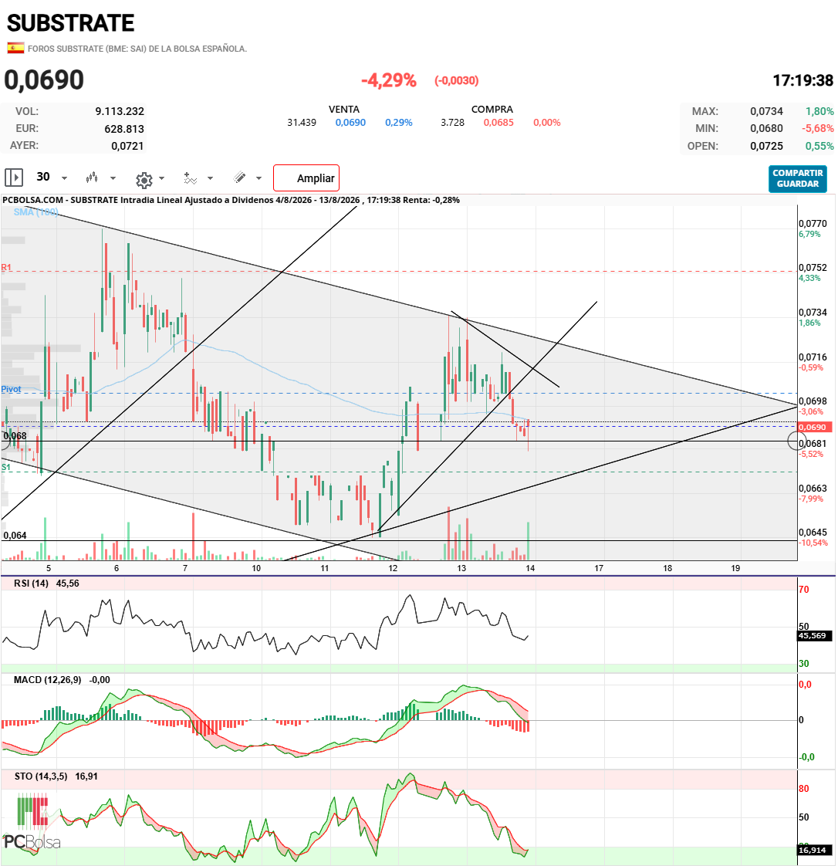Expand the indicators dropdown arrow
Screen dimensions: 838x866
[x=211, y=178]
